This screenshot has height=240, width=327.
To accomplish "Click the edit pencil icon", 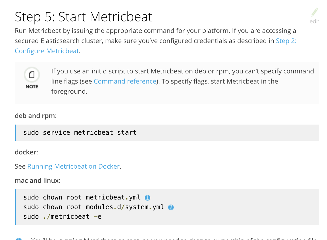I will click(315, 12).
